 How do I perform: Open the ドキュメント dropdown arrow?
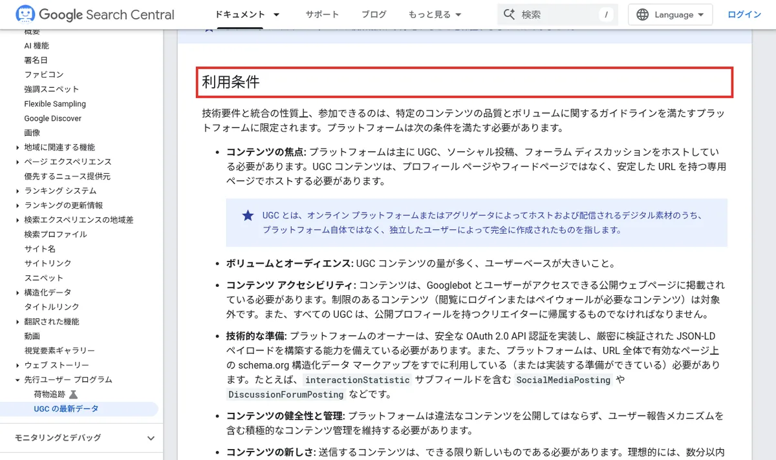pyautogui.click(x=277, y=14)
